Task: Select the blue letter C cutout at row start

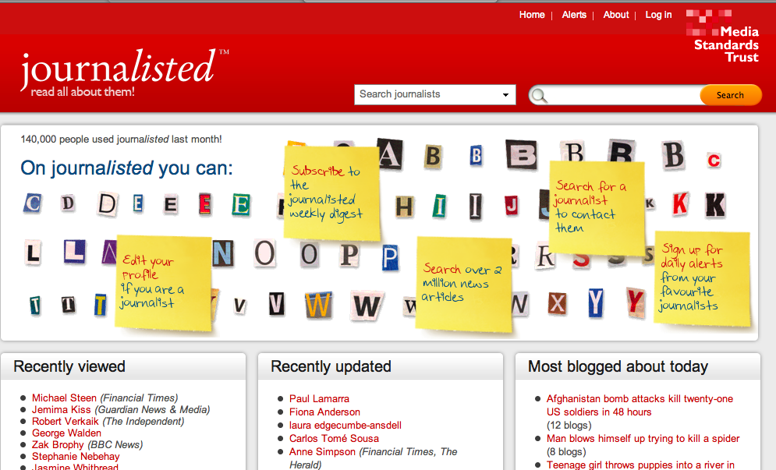Action: (33, 203)
